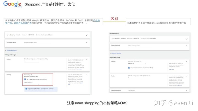This screenshot has width=198, height=111.
Task: Open the 产品购物广告 link
Action: 96,20
